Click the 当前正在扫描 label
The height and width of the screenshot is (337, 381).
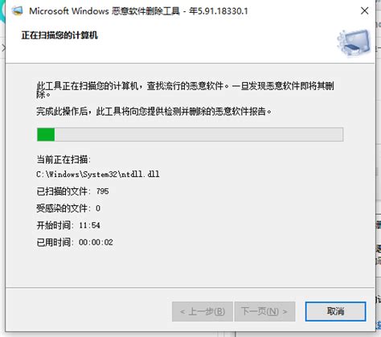(x=63, y=159)
